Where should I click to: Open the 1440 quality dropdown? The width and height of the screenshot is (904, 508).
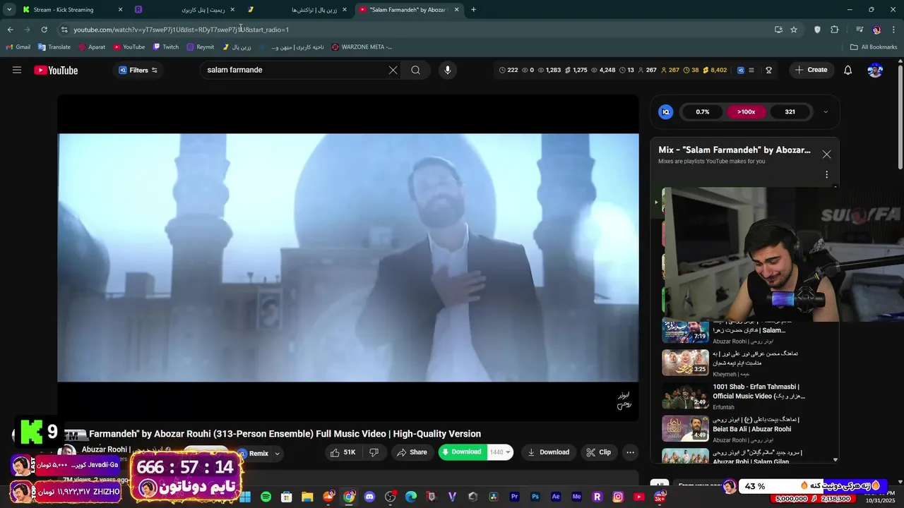tap(500, 452)
